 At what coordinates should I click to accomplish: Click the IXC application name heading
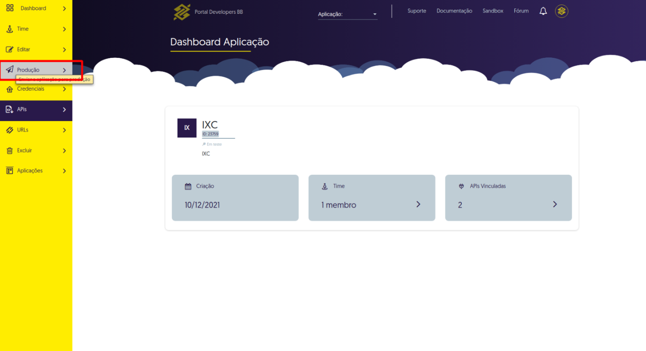coord(210,125)
